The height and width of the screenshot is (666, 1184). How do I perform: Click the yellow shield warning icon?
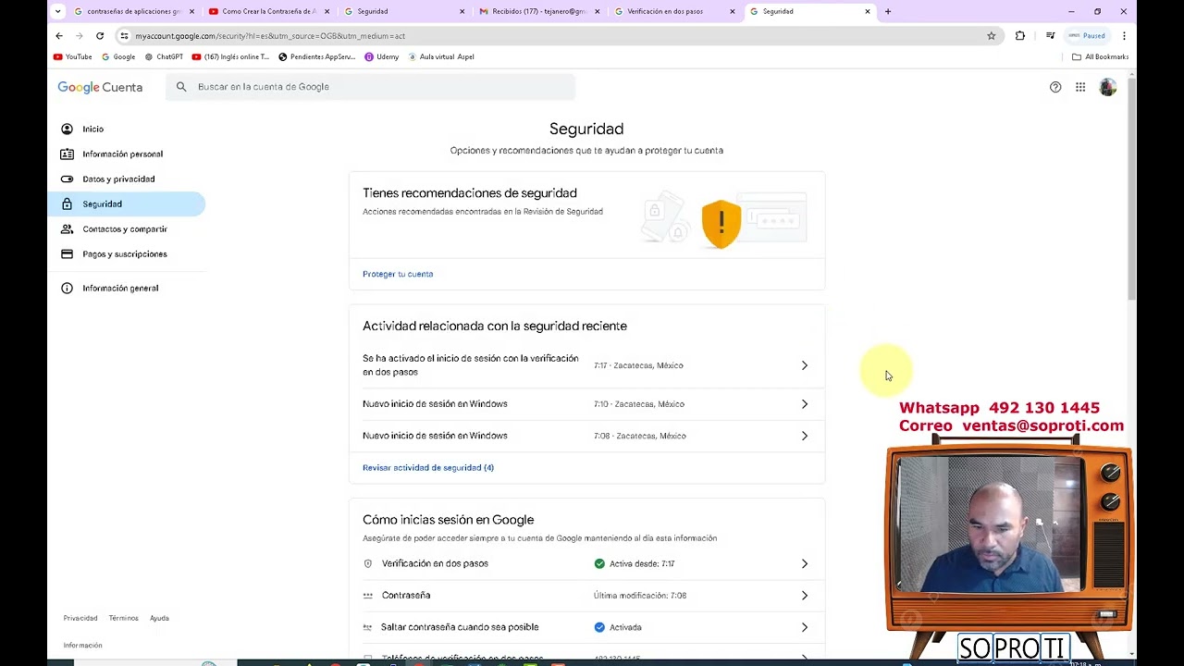pyautogui.click(x=721, y=224)
